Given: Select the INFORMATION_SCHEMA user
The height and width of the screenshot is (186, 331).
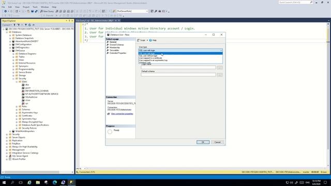Looking at the screenshot, I should pos(37,91).
